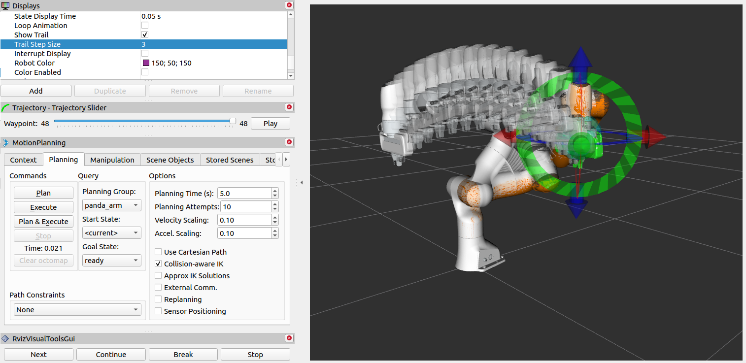746x363 pixels.
Task: Switch to the Scene Objects tab
Action: point(170,160)
